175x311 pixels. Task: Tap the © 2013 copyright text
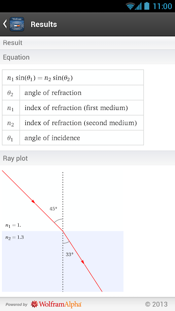(x=156, y=304)
